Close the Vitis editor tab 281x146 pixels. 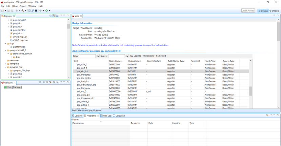click(x=81, y=16)
